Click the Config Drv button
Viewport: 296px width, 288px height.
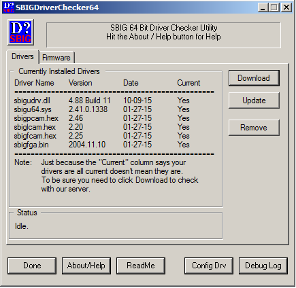[209, 266]
